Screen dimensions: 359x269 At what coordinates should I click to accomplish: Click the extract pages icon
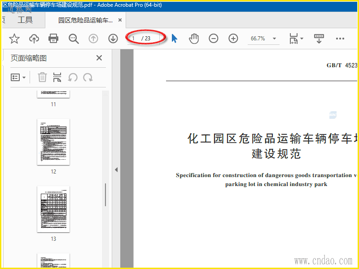[57, 77]
